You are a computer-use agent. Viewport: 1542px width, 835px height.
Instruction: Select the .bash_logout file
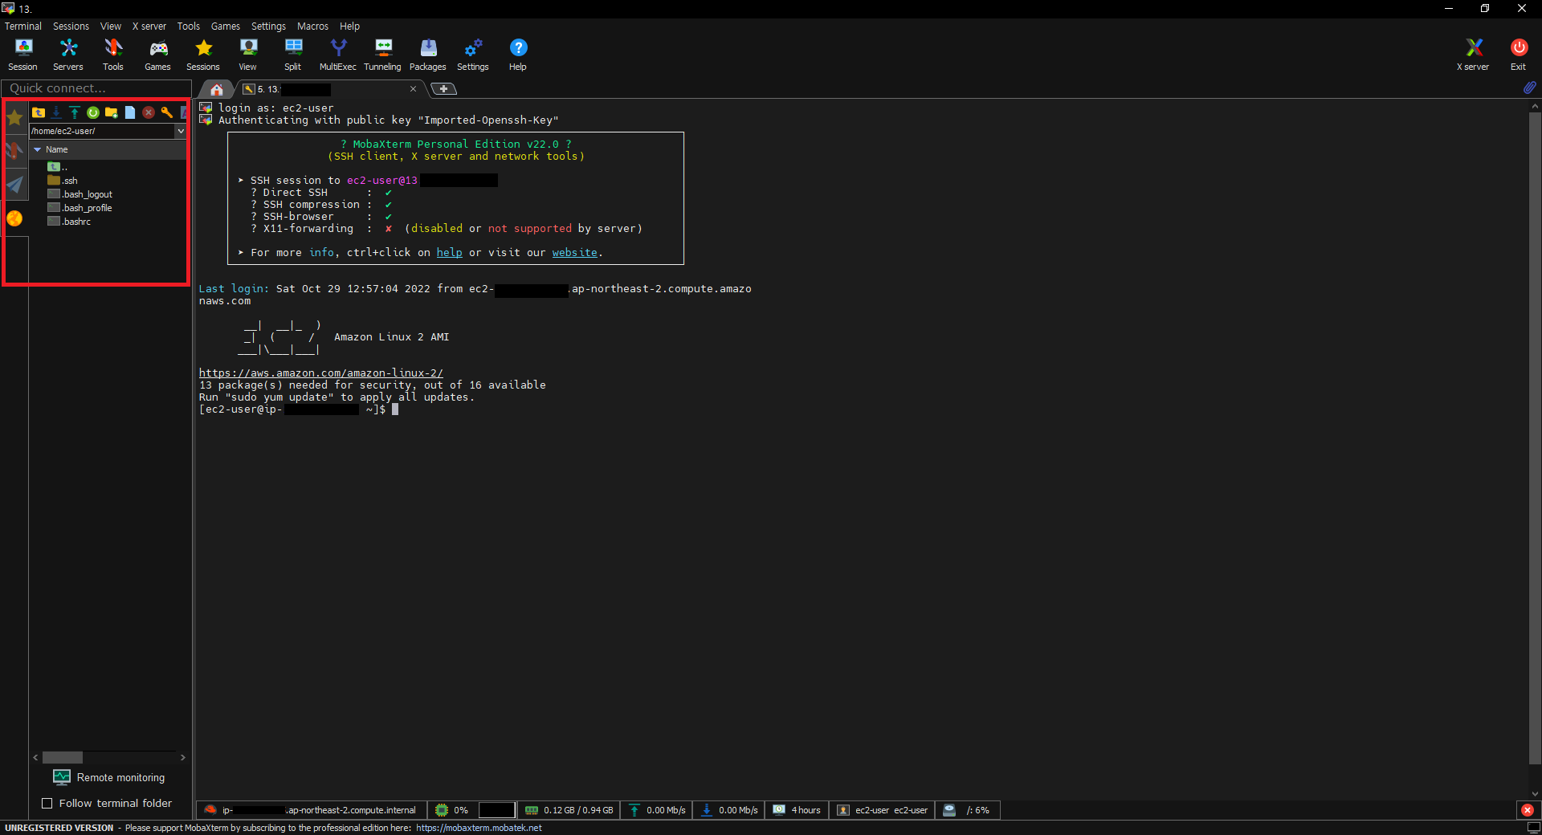(80, 194)
